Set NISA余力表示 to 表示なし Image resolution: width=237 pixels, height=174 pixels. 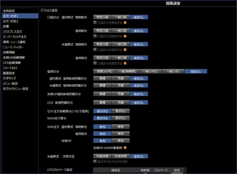point(121,118)
